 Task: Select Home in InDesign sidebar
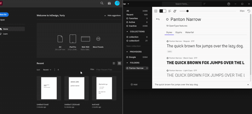coord(12,29)
